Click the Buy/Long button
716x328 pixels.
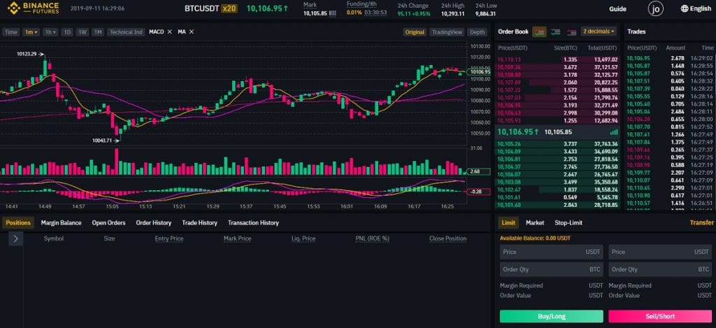552,316
